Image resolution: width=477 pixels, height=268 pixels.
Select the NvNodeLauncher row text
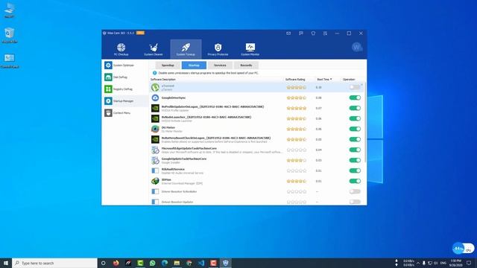click(206, 118)
